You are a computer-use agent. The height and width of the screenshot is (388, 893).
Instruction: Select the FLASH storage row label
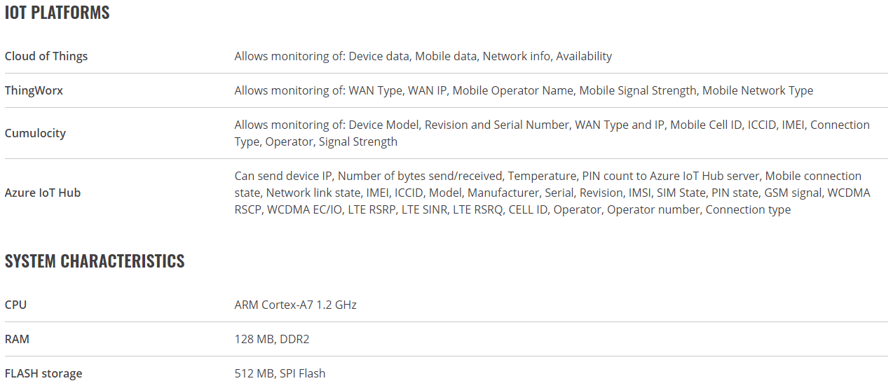coord(43,373)
